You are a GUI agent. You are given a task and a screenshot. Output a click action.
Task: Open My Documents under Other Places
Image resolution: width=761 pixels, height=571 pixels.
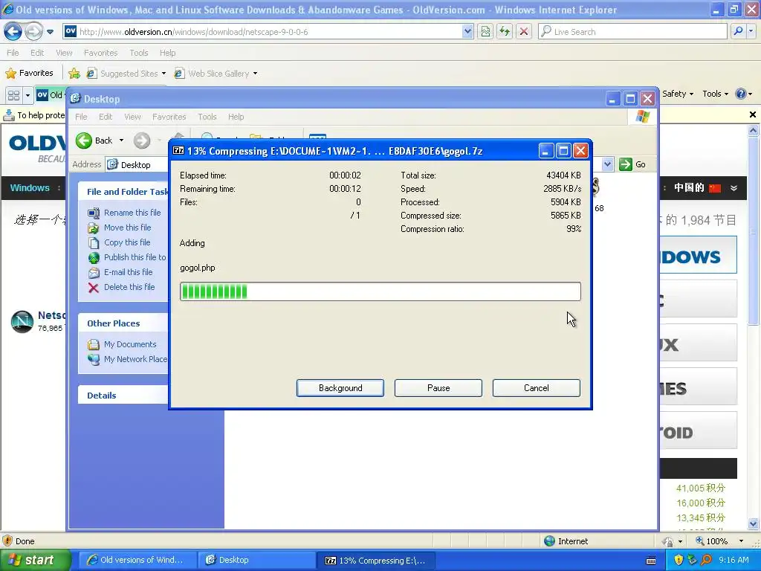(x=122, y=344)
